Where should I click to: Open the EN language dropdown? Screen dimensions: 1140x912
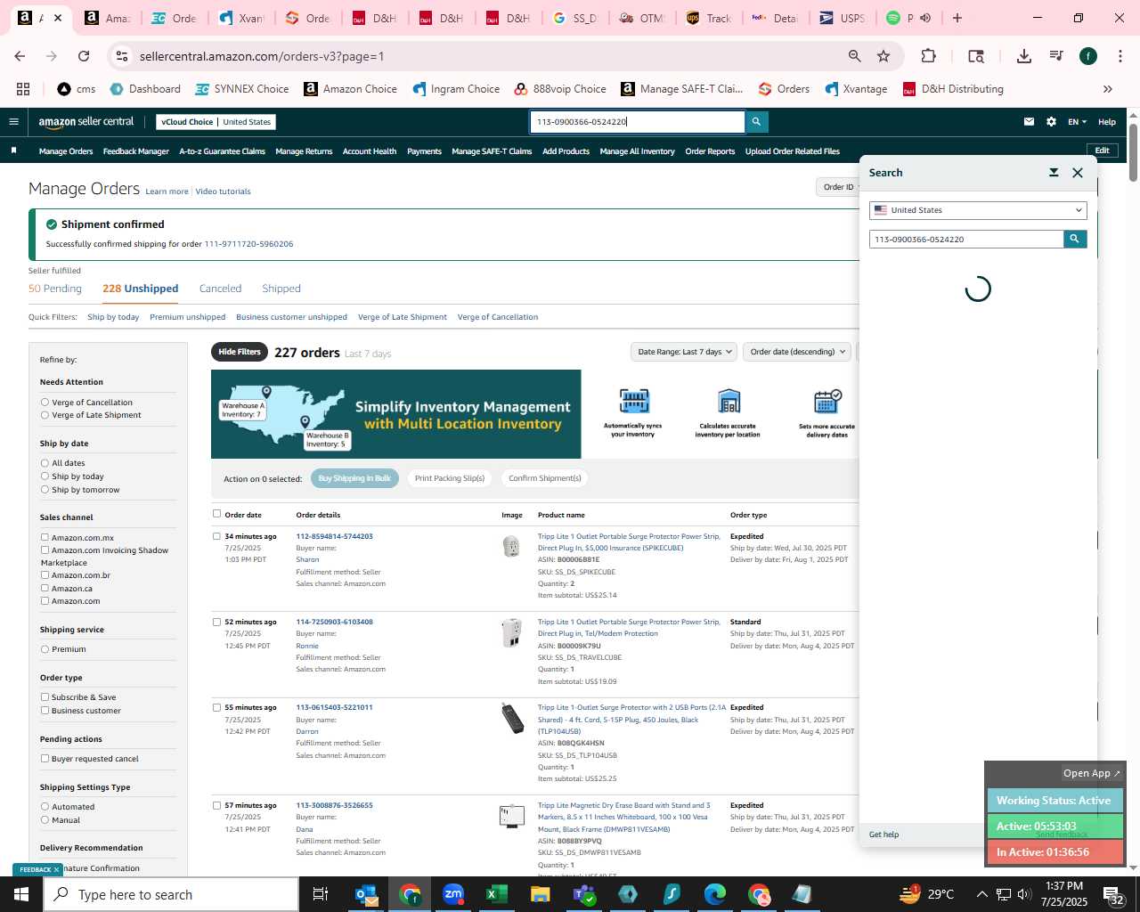coord(1077,122)
